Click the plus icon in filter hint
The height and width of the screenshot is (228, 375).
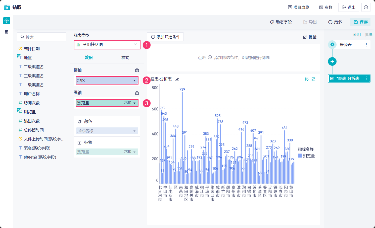tap(210, 57)
